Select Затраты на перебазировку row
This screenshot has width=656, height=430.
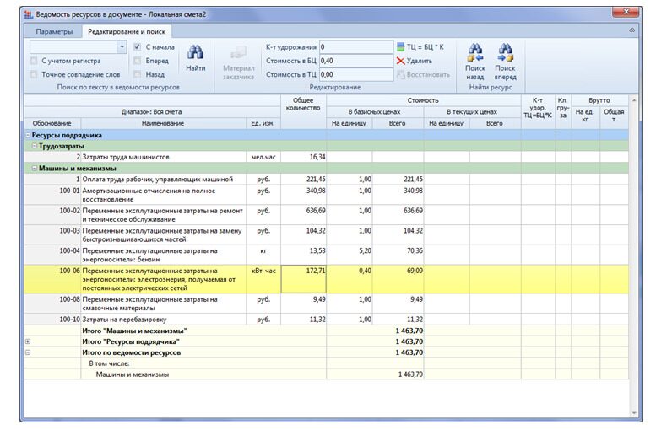(327, 320)
